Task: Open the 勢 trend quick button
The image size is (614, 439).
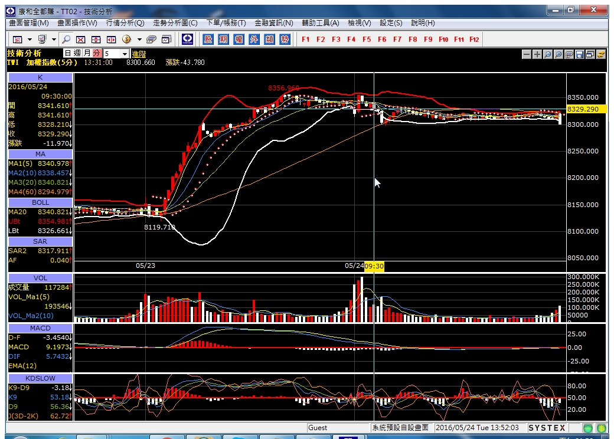Action: click(285, 39)
